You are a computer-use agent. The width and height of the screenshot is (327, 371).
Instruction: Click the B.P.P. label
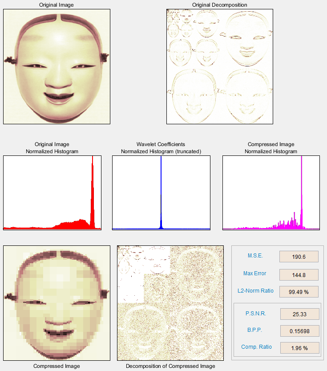pos(254,330)
